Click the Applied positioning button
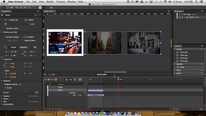Screen dimensions: 206x116 pos(23,47)
